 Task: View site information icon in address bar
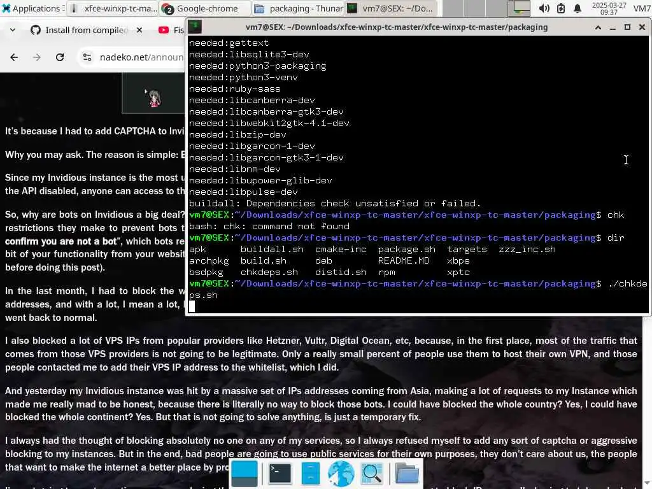[87, 57]
